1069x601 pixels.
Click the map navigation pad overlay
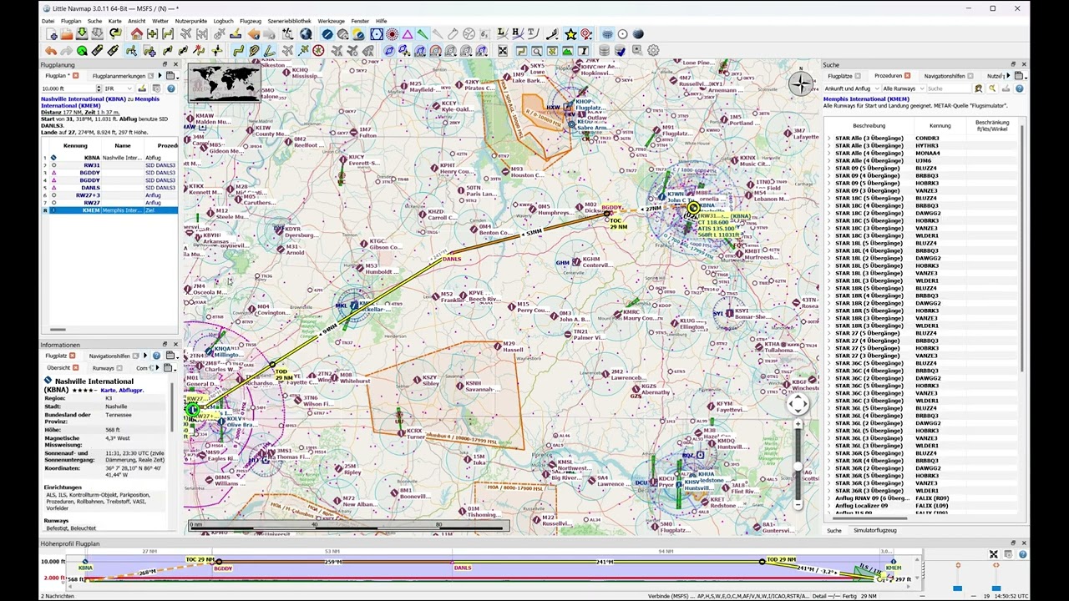point(798,405)
